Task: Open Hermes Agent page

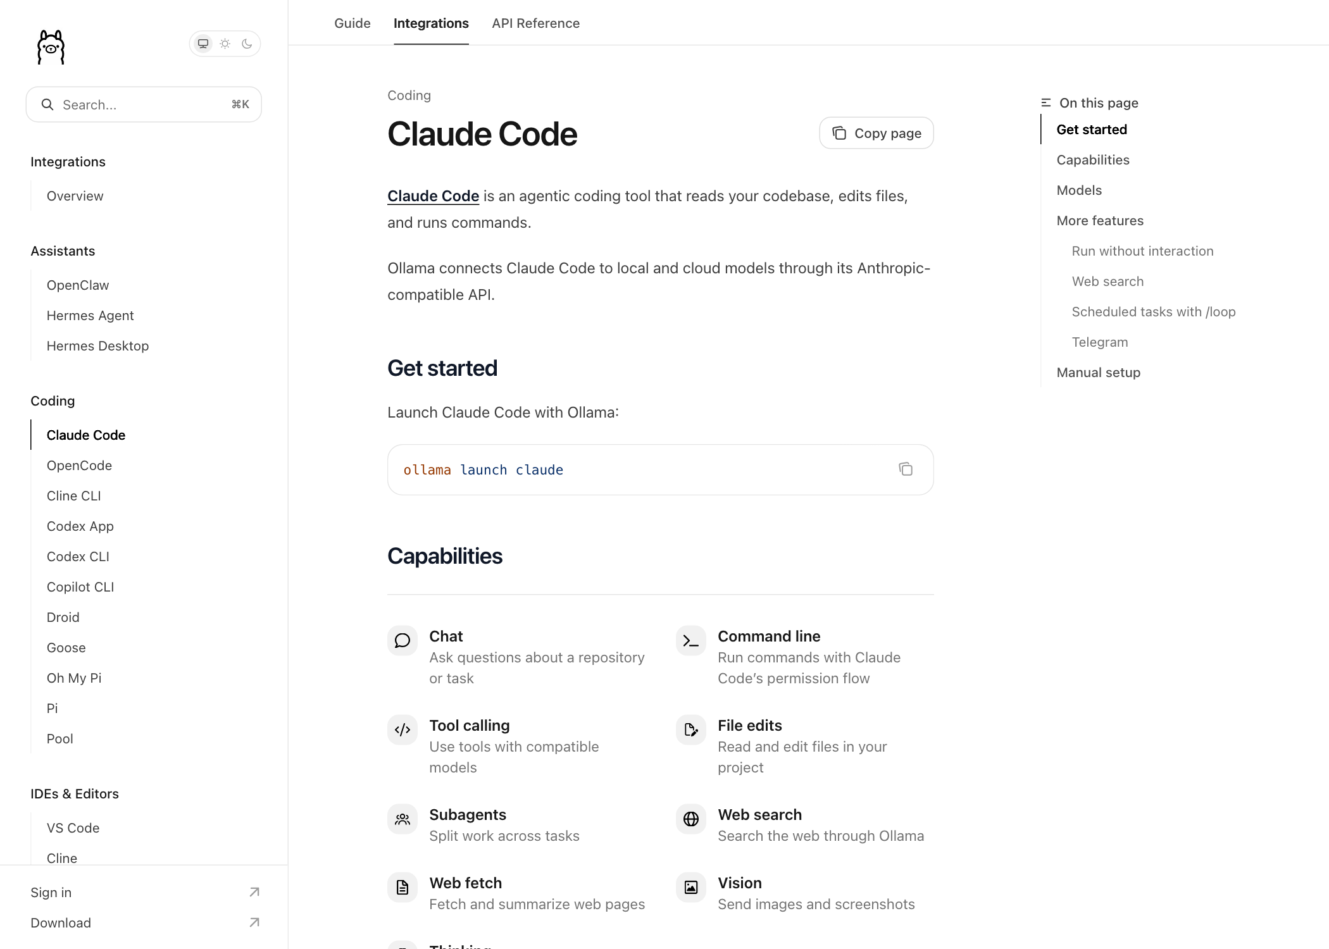Action: pyautogui.click(x=90, y=316)
